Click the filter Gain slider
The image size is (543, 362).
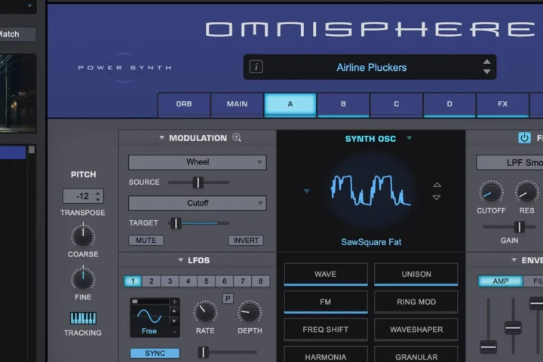pyautogui.click(x=509, y=227)
